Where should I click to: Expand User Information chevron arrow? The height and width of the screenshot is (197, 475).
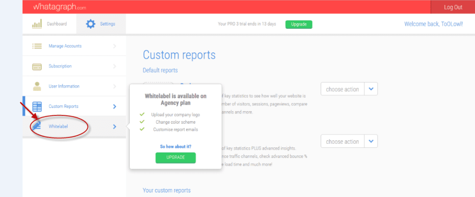115,86
